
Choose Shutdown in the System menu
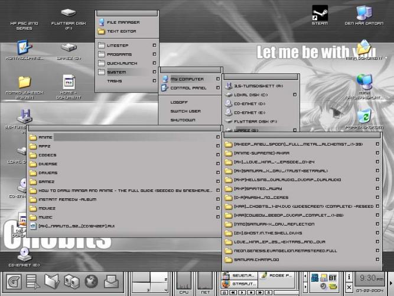(183, 120)
